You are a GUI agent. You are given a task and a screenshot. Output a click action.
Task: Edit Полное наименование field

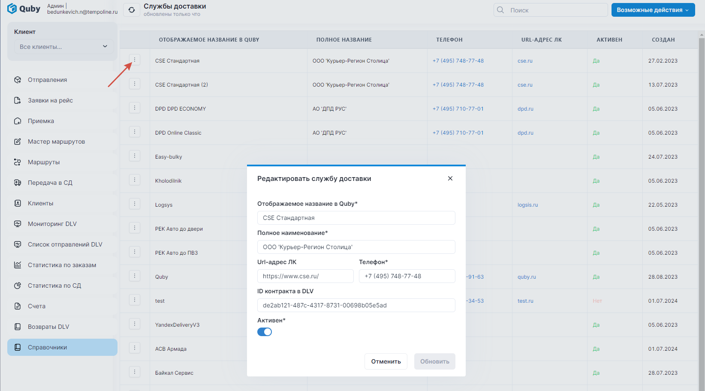(x=356, y=247)
